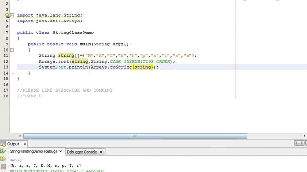
Task: Click comment "//THANK U"
Action: 29,96
